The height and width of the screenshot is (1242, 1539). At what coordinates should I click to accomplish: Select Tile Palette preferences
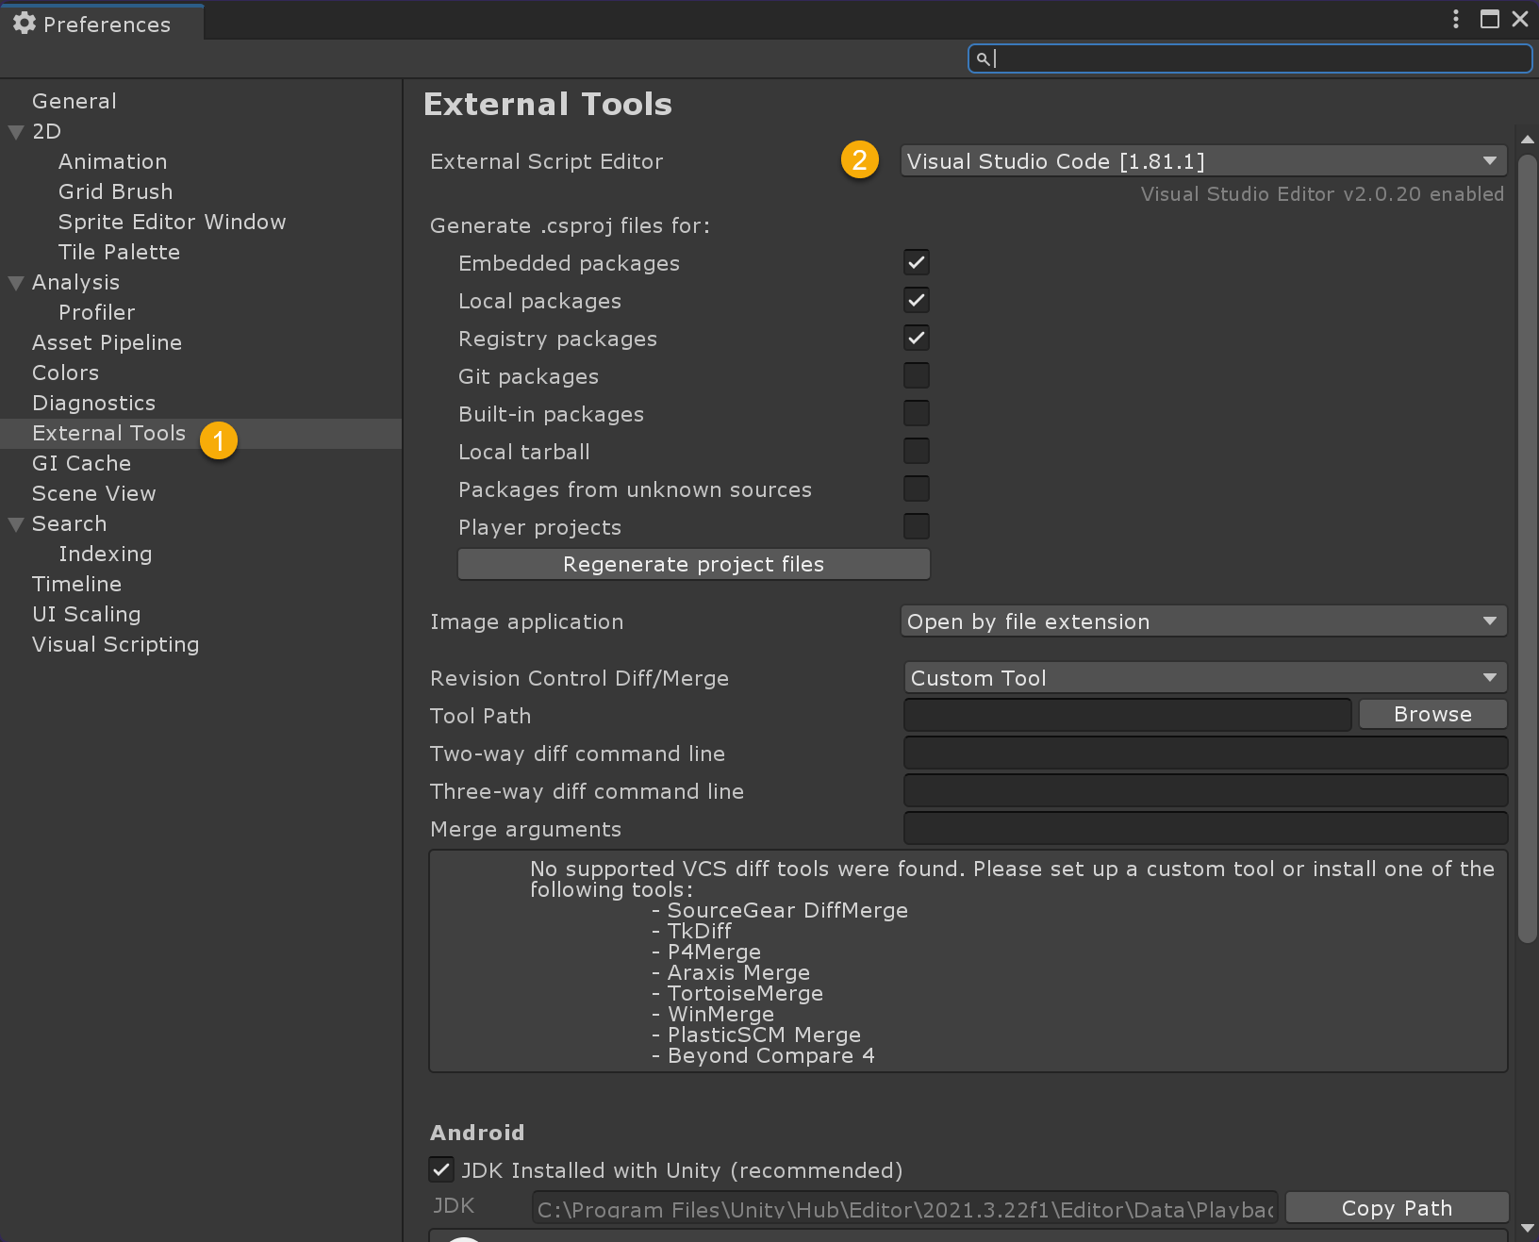pos(120,252)
